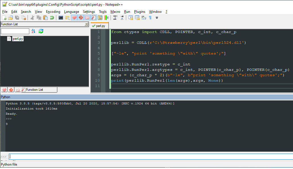
Task: Click the second window lock toolbar icon
Action: click(x=137, y=18)
